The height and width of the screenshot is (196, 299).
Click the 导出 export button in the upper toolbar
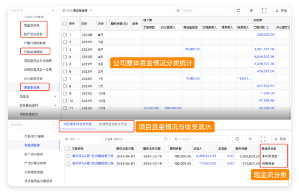coord(281,11)
